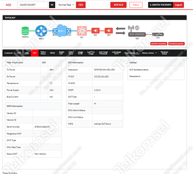Open the Last Usage IPTV tab
The width and height of the screenshot is (193, 174).
pos(116,53)
